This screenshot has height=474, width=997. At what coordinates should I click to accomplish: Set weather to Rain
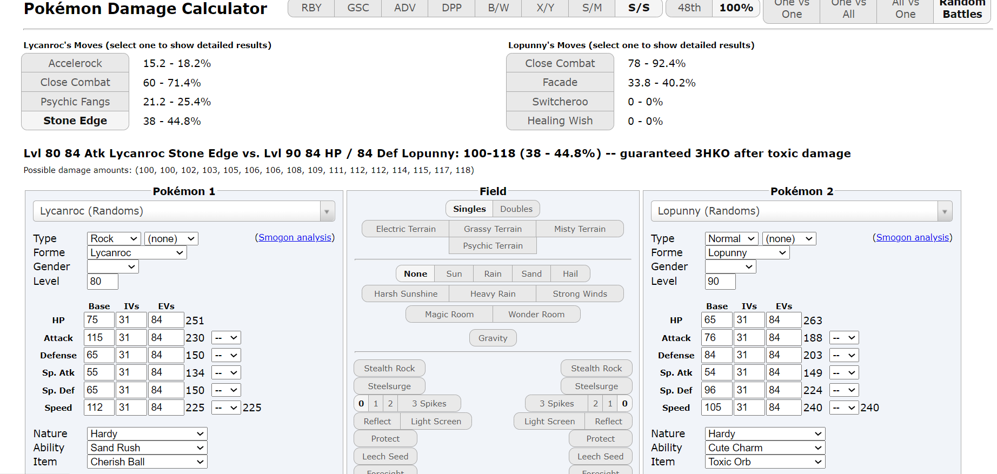pos(493,273)
